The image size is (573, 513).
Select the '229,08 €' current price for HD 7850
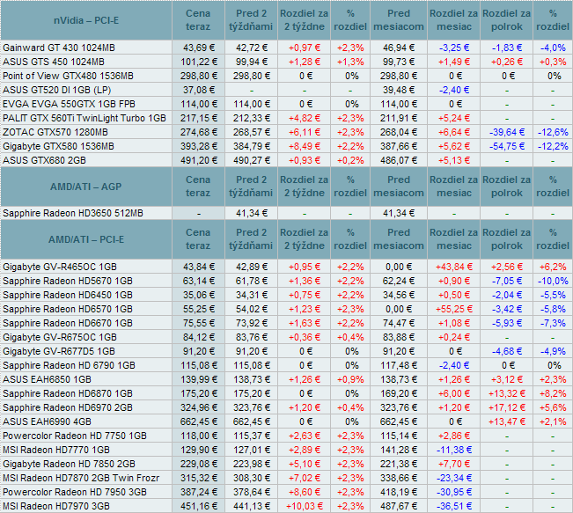[198, 464]
